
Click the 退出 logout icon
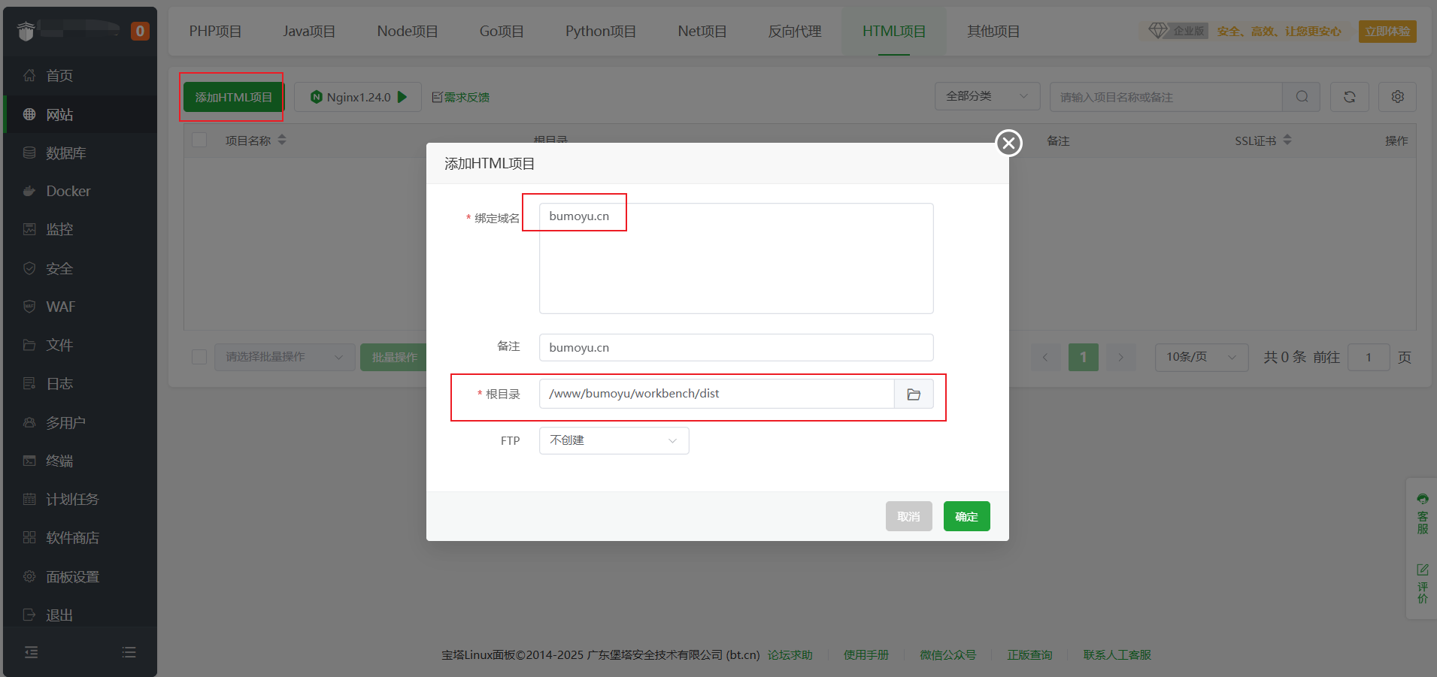click(29, 615)
